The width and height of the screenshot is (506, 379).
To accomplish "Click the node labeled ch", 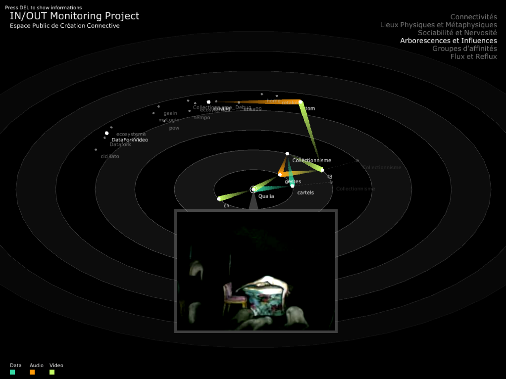I will [219, 199].
